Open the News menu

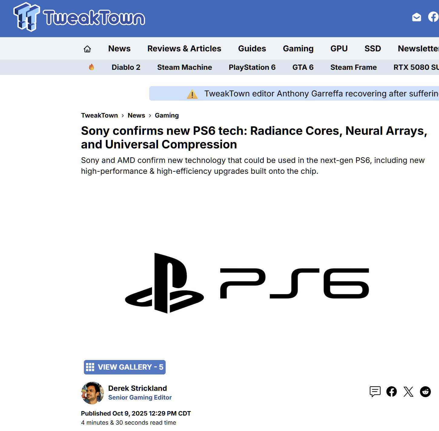(119, 49)
